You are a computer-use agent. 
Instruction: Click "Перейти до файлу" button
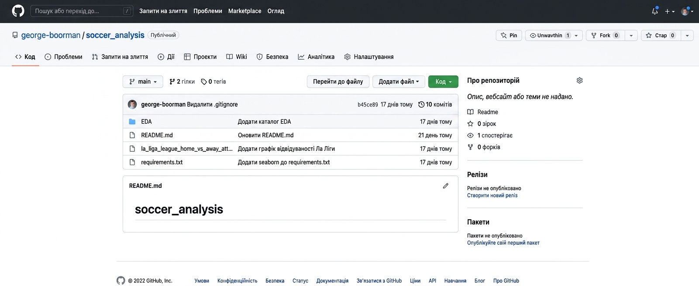click(x=338, y=82)
